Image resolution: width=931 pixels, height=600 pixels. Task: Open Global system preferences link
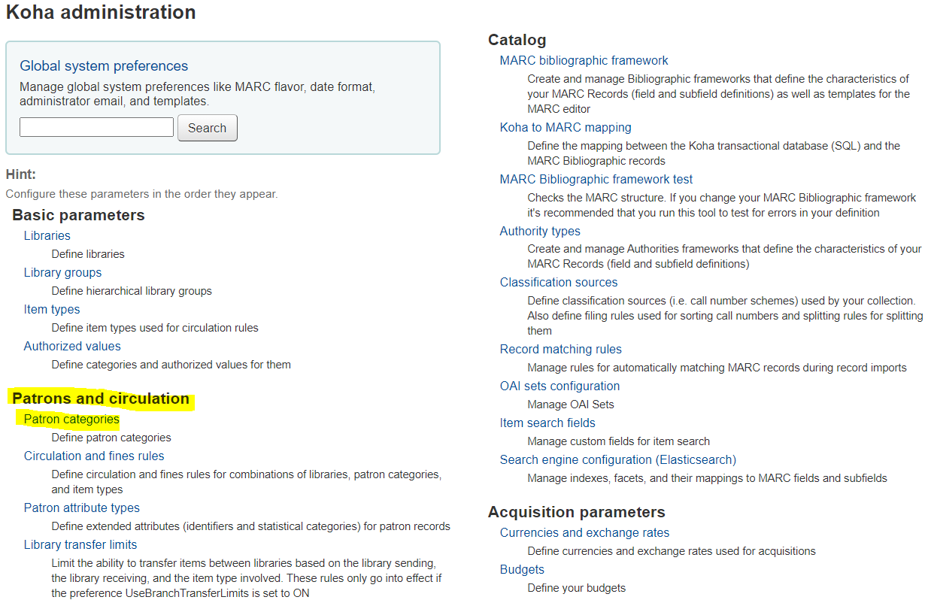(104, 66)
